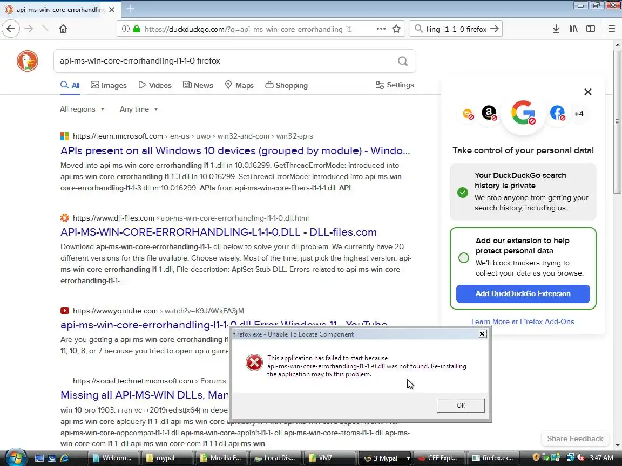Viewport: 622px width, 466px height.
Task: Switch to the Welcom... taskbar window
Action: 113,458
